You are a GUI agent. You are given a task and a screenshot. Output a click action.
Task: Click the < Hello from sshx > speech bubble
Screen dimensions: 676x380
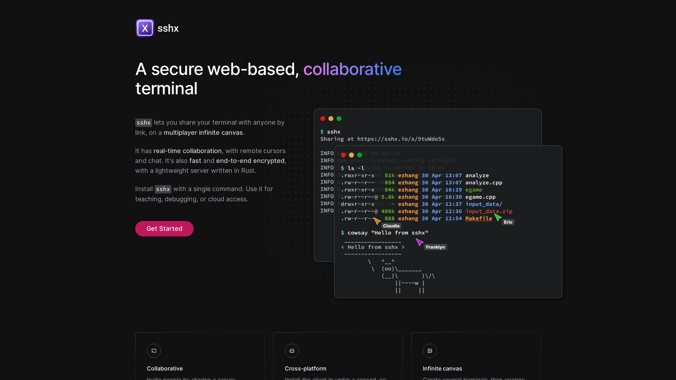coord(373,247)
